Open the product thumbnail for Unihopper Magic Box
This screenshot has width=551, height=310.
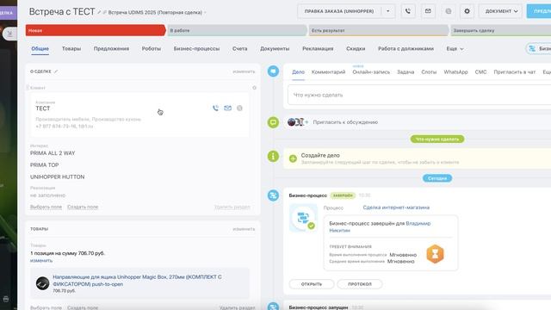(x=42, y=283)
